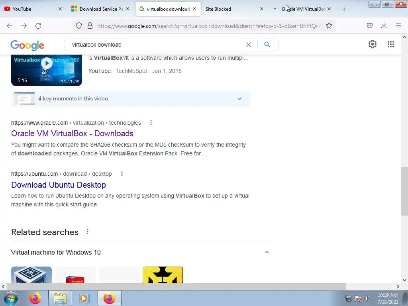Open the Download Ubuntu Desktop link
The height and width of the screenshot is (306, 408).
[x=59, y=185]
